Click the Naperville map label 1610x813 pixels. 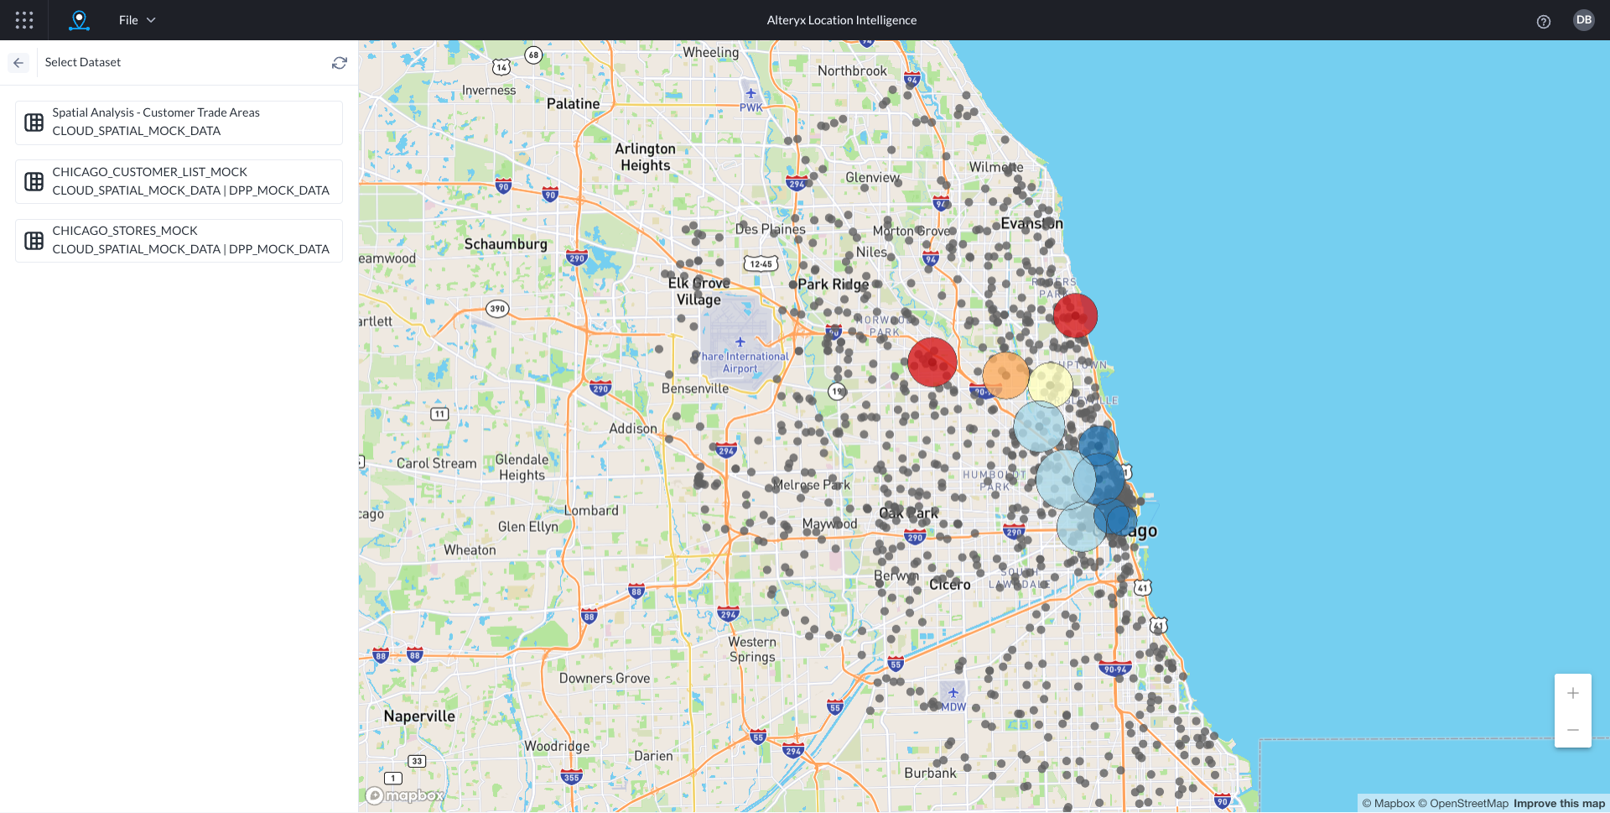click(419, 716)
